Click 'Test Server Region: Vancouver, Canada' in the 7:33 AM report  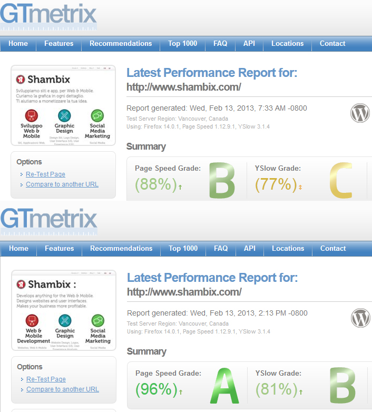point(177,119)
